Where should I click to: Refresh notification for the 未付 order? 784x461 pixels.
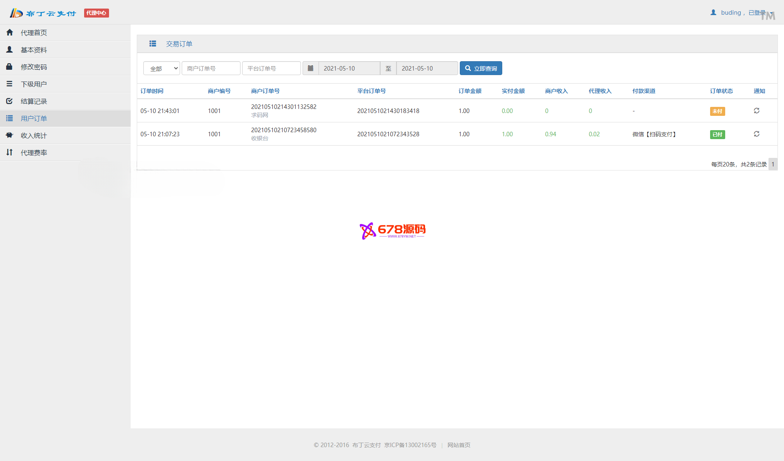tap(757, 111)
